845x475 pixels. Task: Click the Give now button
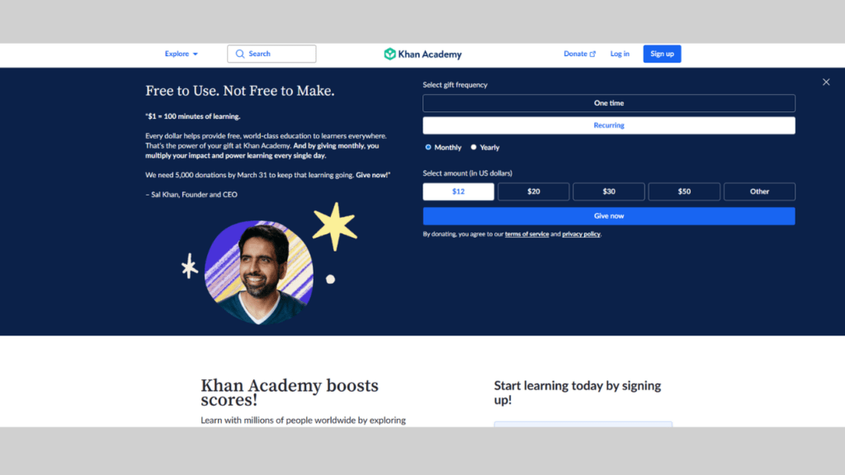pos(609,216)
